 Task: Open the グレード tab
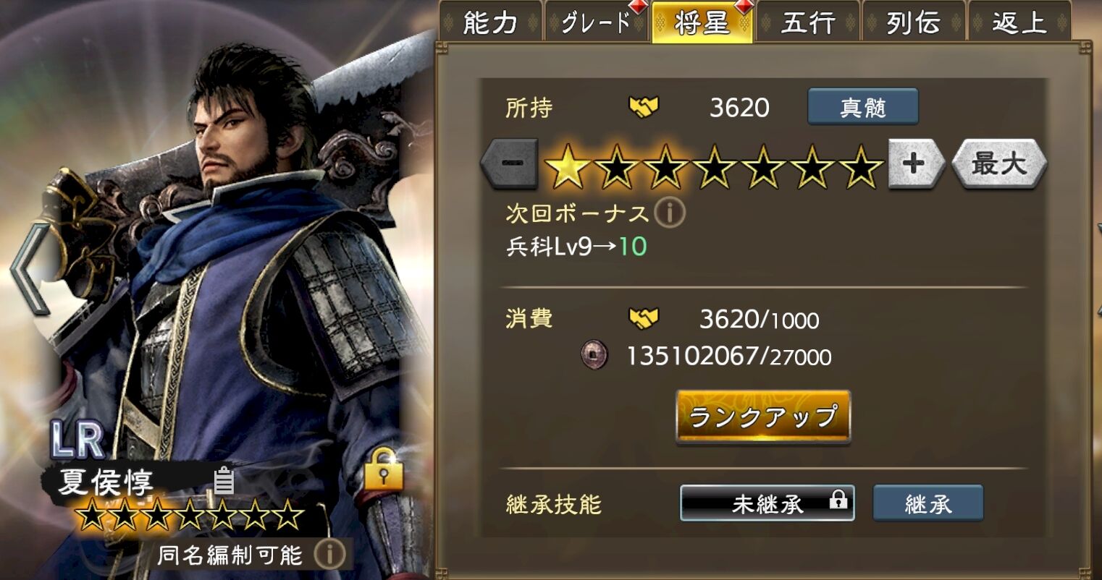click(596, 22)
